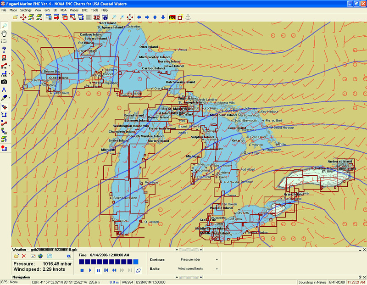Select the WP waypoint tool
The height and width of the screenshot is (285, 367).
[4, 58]
